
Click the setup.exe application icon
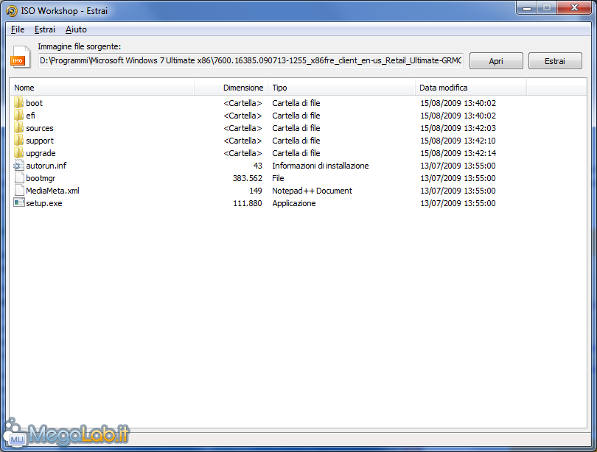coord(19,202)
